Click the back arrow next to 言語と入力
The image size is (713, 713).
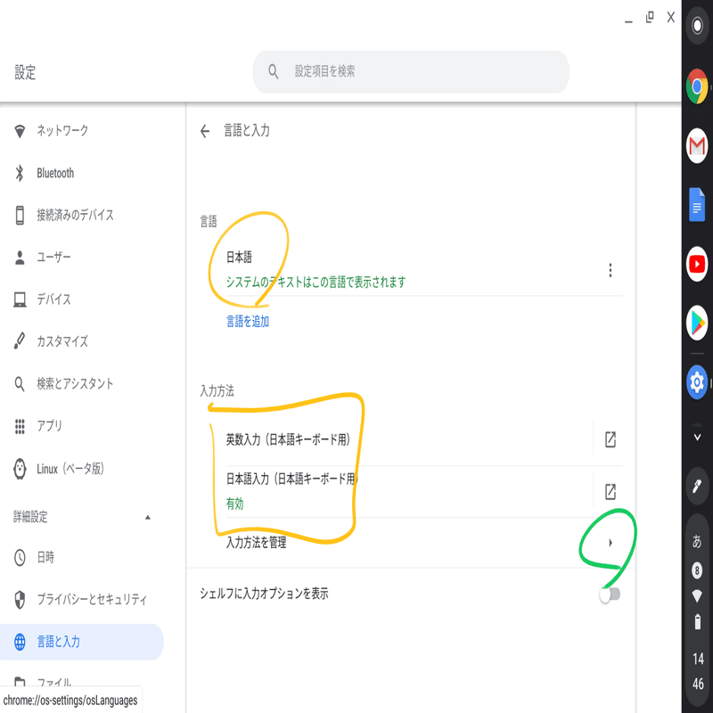[205, 128]
